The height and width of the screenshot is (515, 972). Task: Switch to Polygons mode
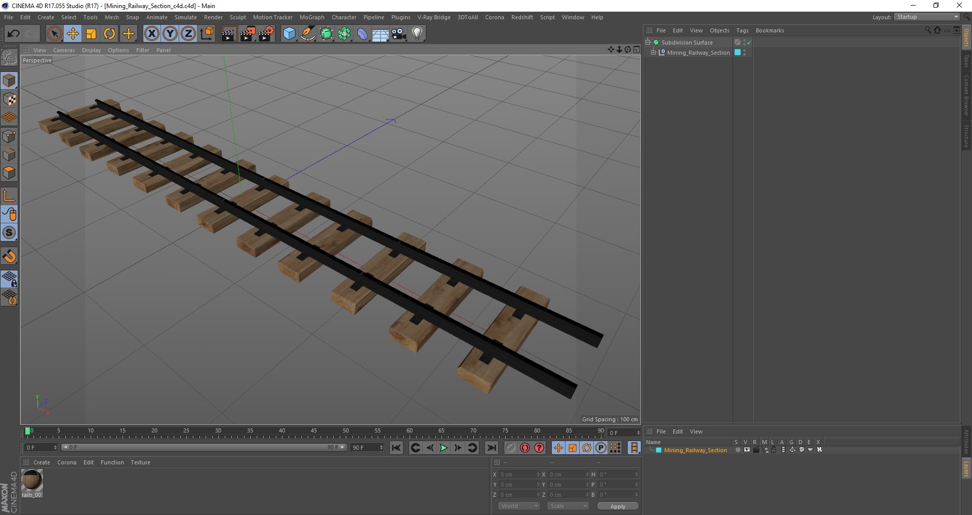pyautogui.click(x=9, y=173)
